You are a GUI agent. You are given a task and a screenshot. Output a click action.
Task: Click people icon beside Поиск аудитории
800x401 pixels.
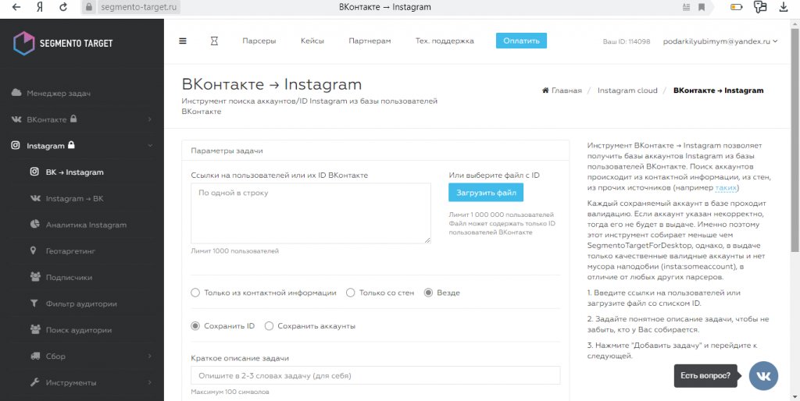coord(35,329)
